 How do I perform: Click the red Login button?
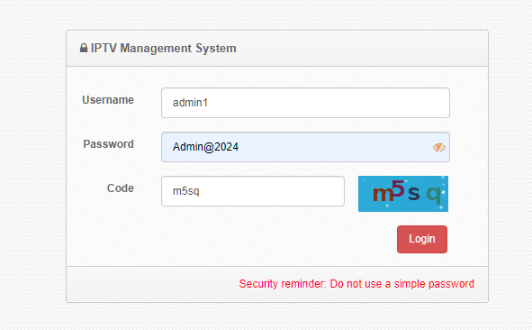point(422,239)
